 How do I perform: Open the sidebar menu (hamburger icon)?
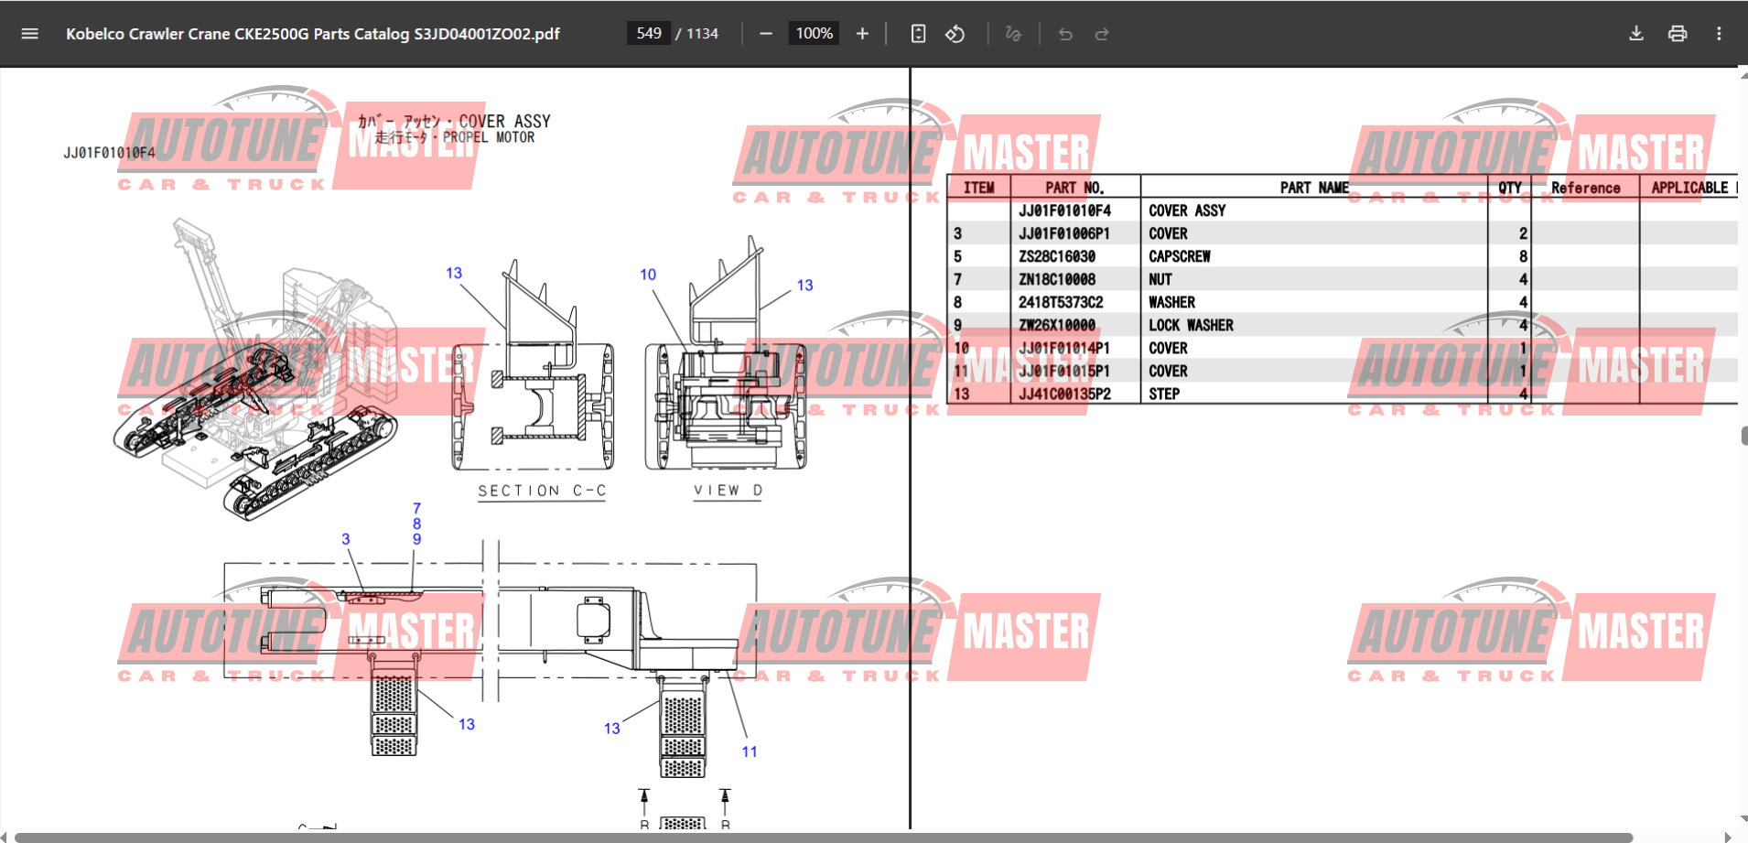coord(29,34)
